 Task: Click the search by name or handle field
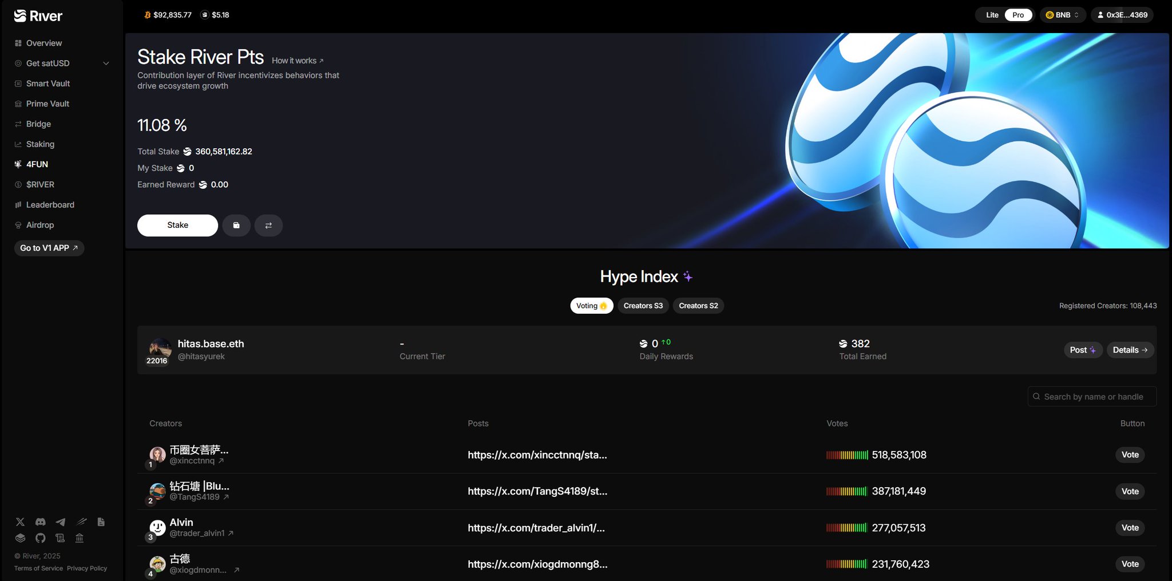(x=1092, y=397)
